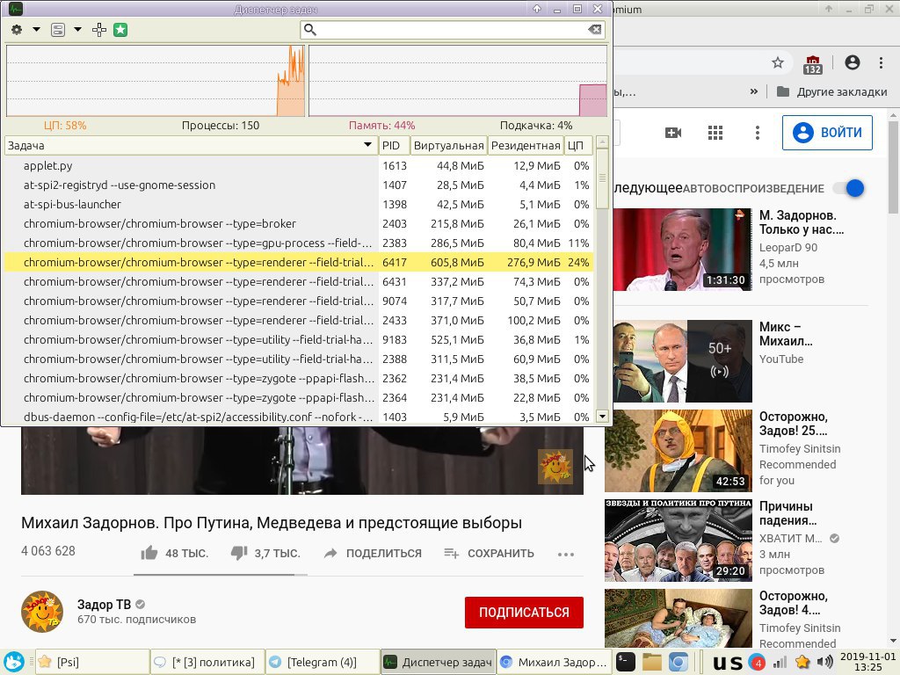Image resolution: width=900 pixels, height=675 pixels.
Task: Open the Задор ТВ channel name link
Action: pos(104,605)
